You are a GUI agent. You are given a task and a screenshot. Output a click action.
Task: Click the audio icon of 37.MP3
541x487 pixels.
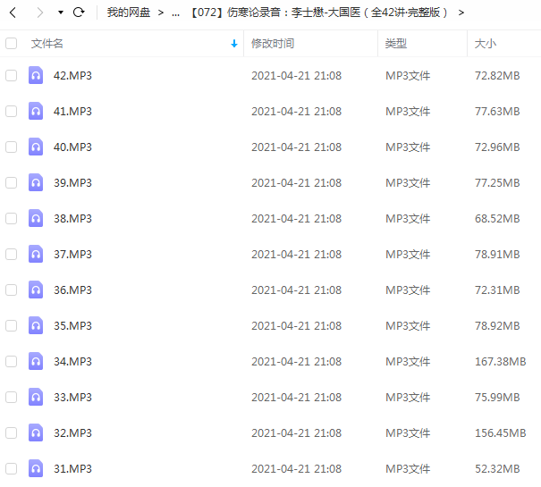point(36,254)
